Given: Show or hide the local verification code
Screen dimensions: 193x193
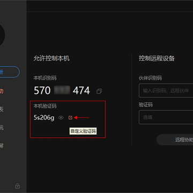Looking at the screenshot, I should pyautogui.click(x=61, y=117).
